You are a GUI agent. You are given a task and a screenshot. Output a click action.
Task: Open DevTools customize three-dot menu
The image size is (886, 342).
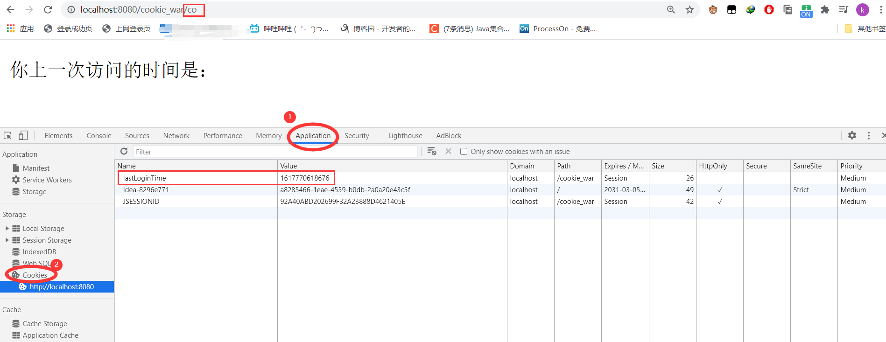pos(868,135)
